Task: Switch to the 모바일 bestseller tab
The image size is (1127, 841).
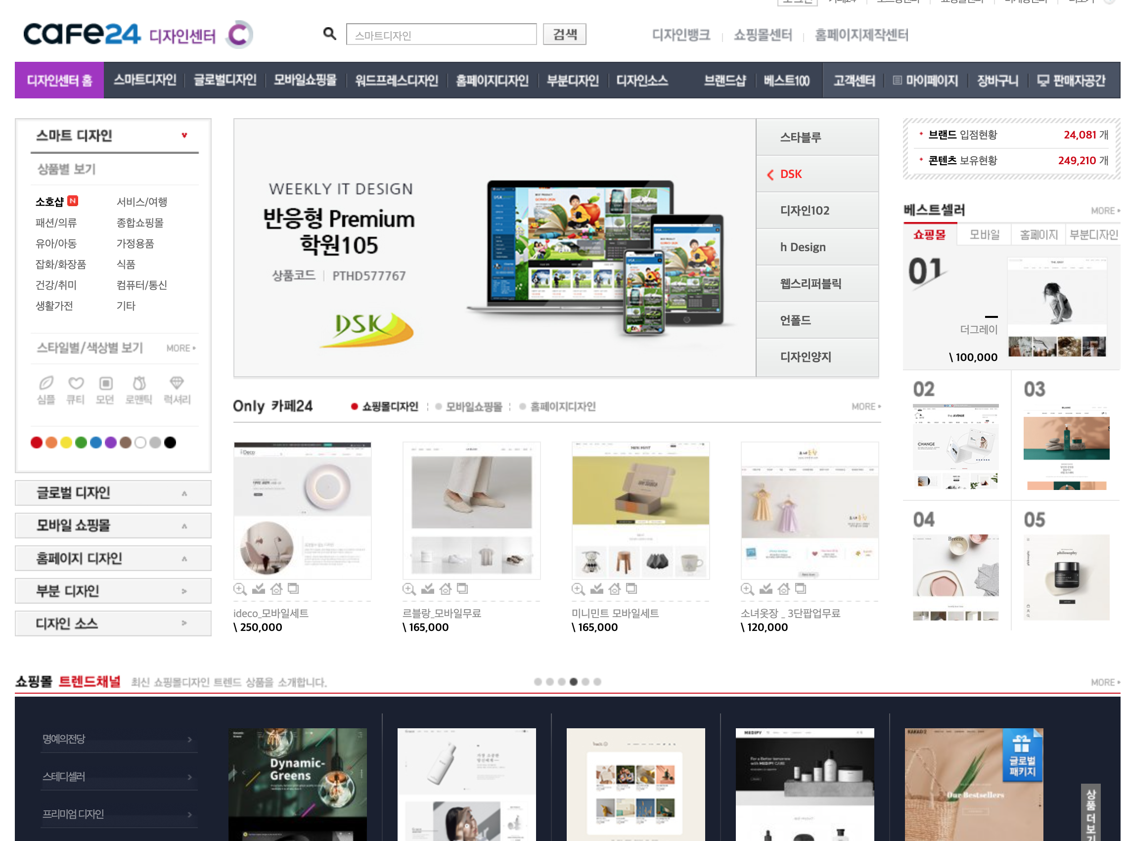Action: [984, 235]
